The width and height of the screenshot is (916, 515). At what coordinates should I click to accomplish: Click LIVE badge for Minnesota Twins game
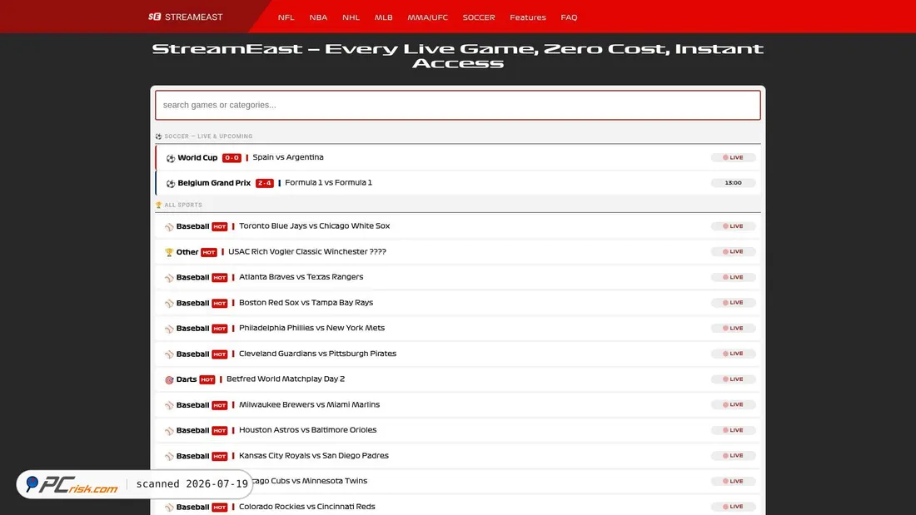pyautogui.click(x=733, y=481)
